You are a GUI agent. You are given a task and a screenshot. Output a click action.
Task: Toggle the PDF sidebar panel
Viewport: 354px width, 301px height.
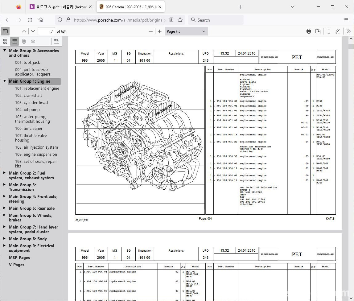coord(5,31)
